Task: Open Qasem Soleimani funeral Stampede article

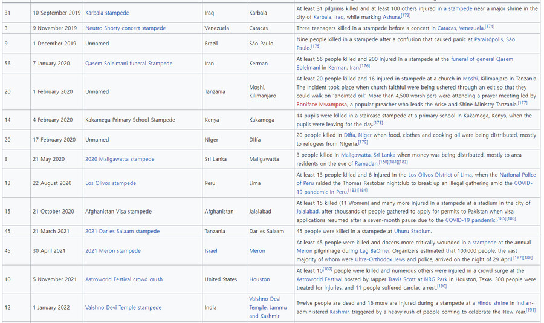Action: click(129, 63)
